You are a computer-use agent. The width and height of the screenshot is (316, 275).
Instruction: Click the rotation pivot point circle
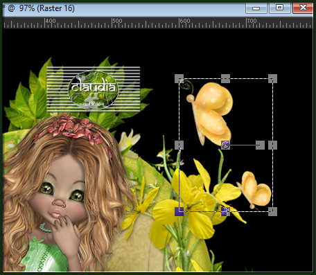225,145
